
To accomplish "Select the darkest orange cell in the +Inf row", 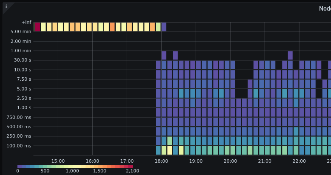I will point(112,27).
